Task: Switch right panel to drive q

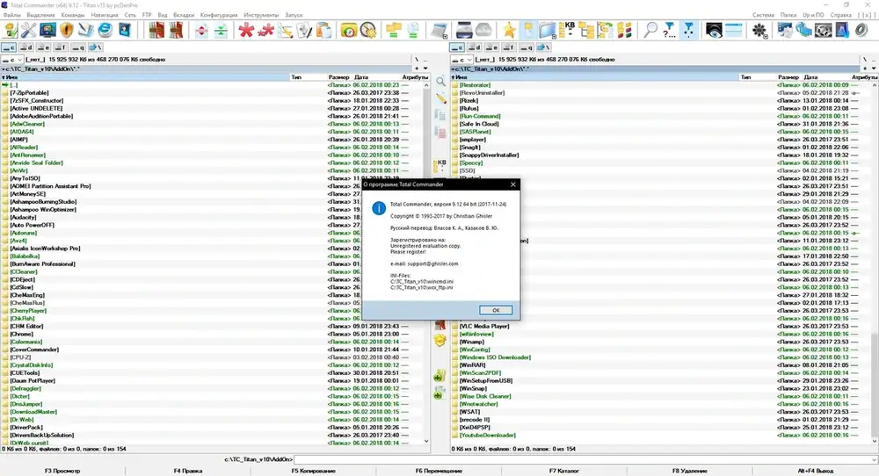Action: [x=527, y=47]
